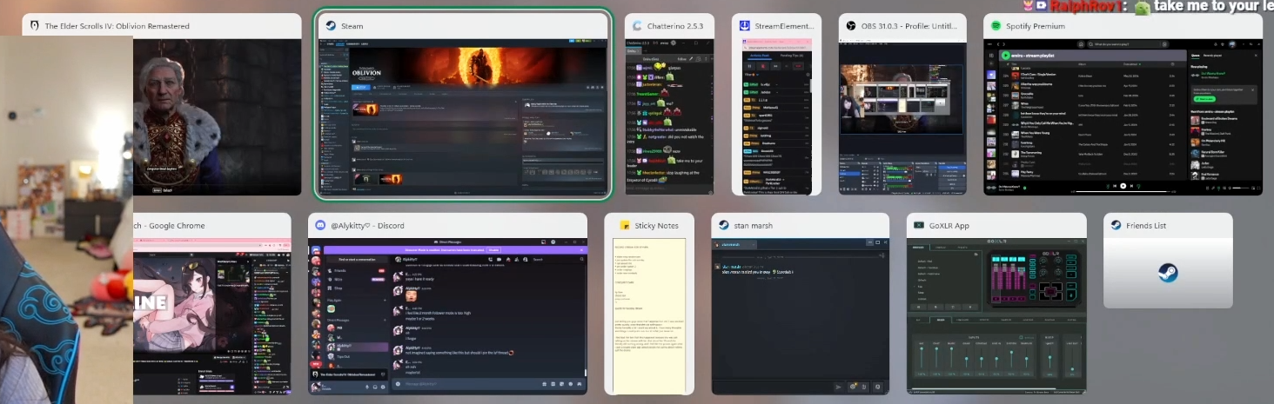This screenshot has height=404, width=1274.
Task: Switch to the Google Chrome window preview
Action: 212,316
